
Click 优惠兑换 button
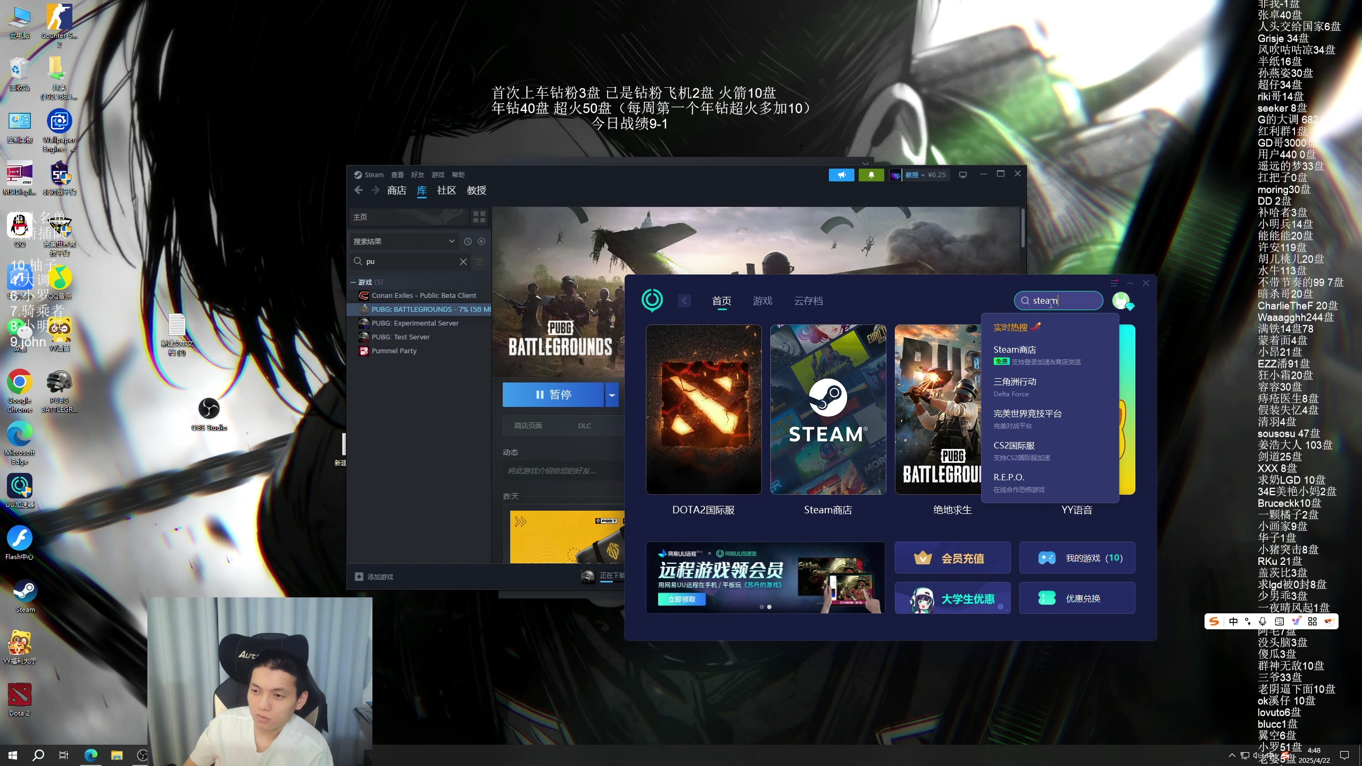[x=1077, y=598]
